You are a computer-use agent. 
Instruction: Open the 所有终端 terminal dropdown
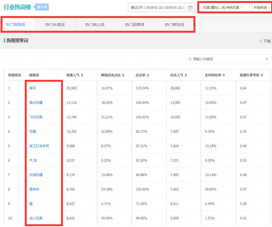click(x=261, y=8)
